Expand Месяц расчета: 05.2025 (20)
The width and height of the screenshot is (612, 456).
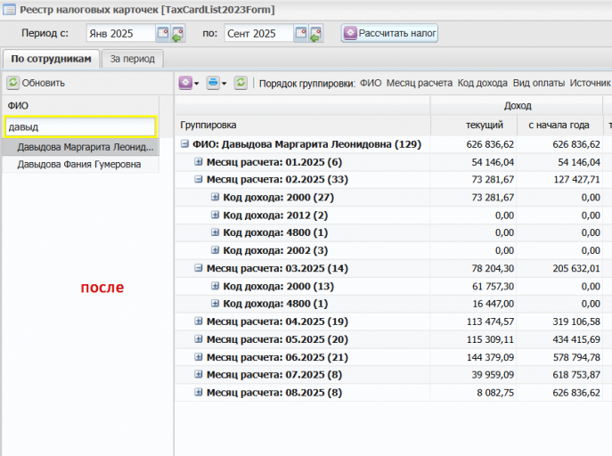point(199,339)
